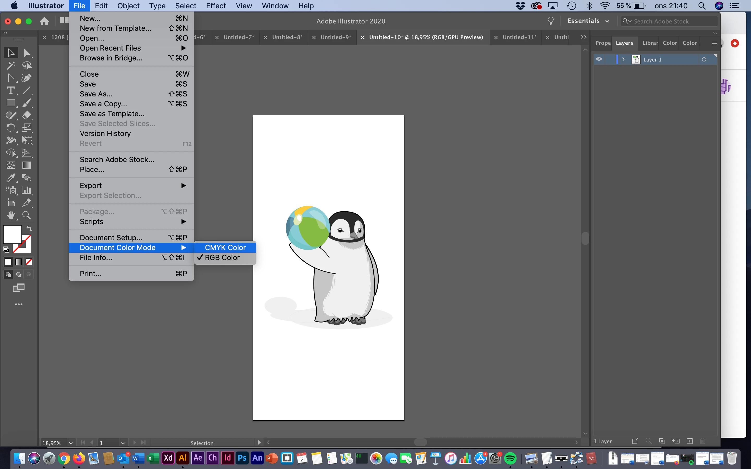Choose CMYK Color mode
Image resolution: width=751 pixels, height=469 pixels.
pos(225,248)
